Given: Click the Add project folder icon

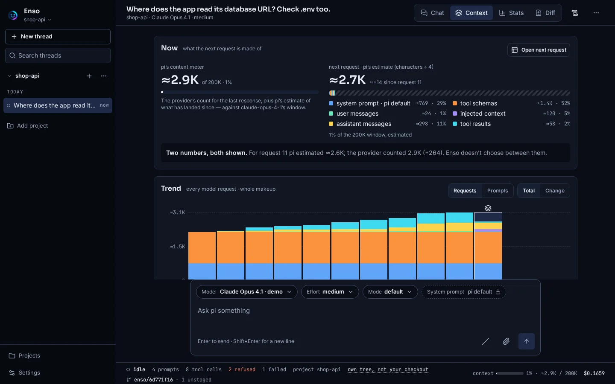Looking at the screenshot, I should [x=10, y=126].
